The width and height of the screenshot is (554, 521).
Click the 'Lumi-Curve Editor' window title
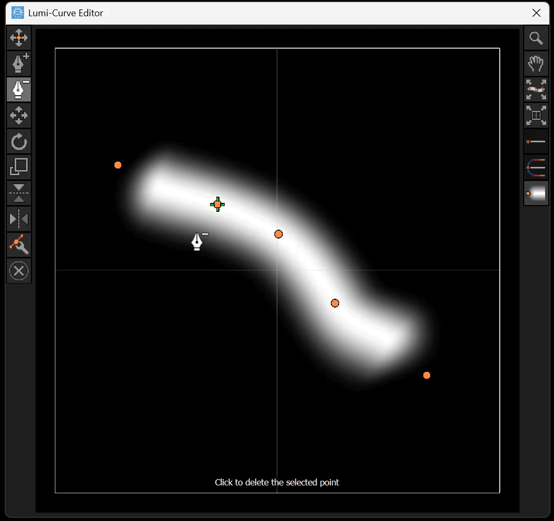click(x=66, y=13)
